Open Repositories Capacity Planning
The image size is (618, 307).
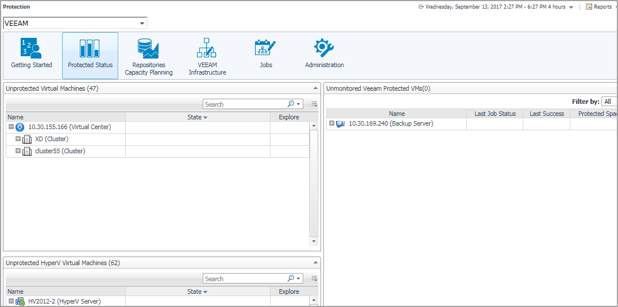click(x=149, y=56)
